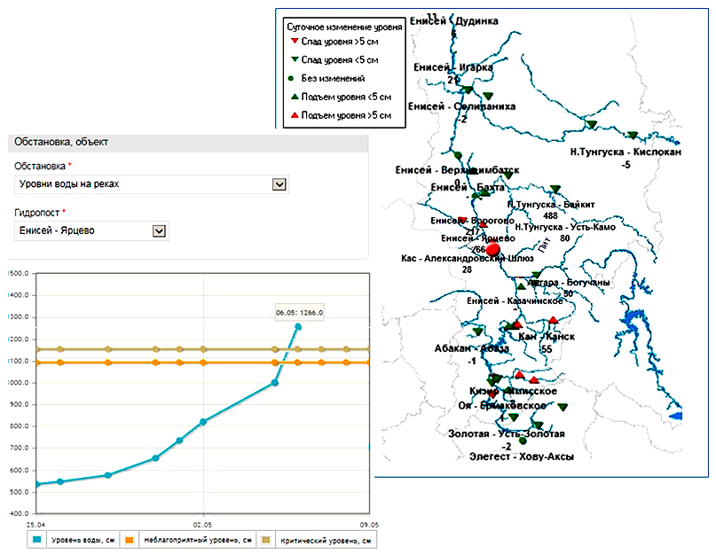Viewport: 716px width, 554px height.
Task: Toggle the 'Неблагоприятный уровень, см' legend series
Action: coord(188,539)
